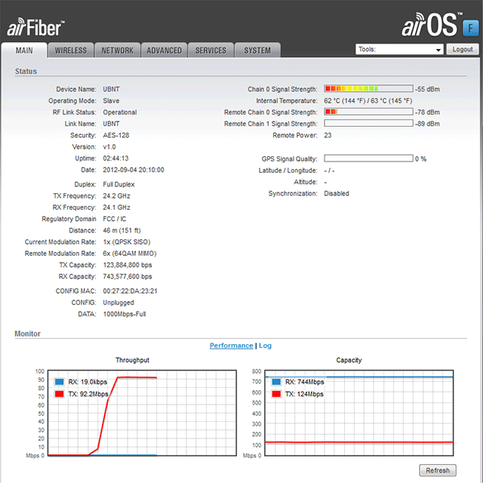Open the Tools dropdown

coord(399,50)
